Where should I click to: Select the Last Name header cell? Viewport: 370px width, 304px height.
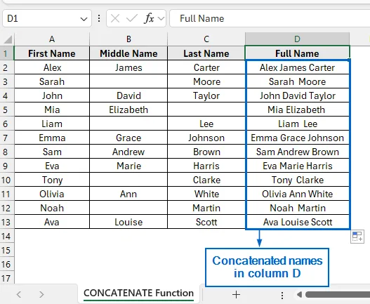[x=206, y=53]
